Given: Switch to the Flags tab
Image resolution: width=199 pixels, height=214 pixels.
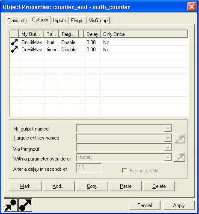Looking at the screenshot, I should 77,21.
